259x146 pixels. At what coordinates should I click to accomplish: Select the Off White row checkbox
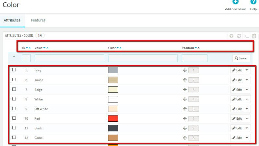coord(14,108)
